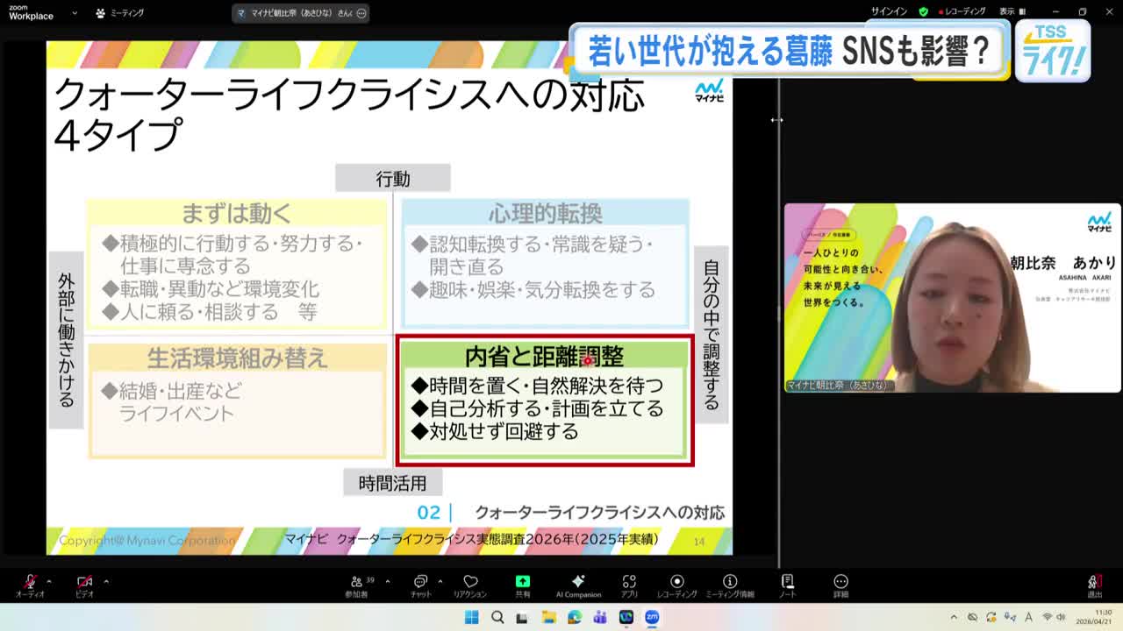Open the ノート notes icon
The image size is (1123, 631).
coord(788,585)
